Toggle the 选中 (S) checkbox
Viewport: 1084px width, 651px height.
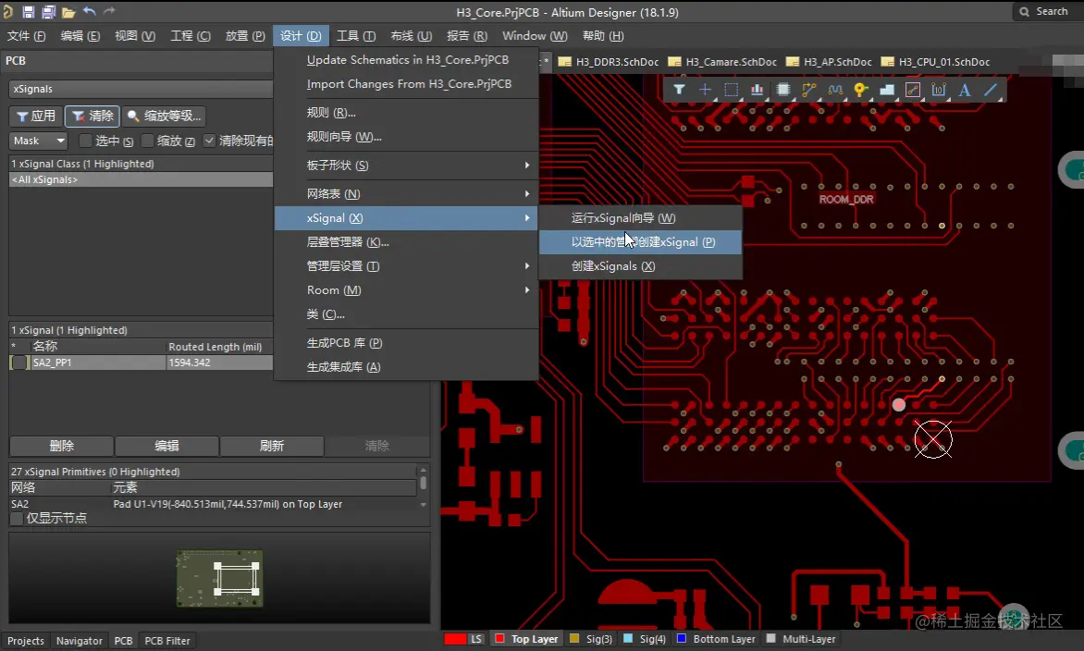(86, 141)
